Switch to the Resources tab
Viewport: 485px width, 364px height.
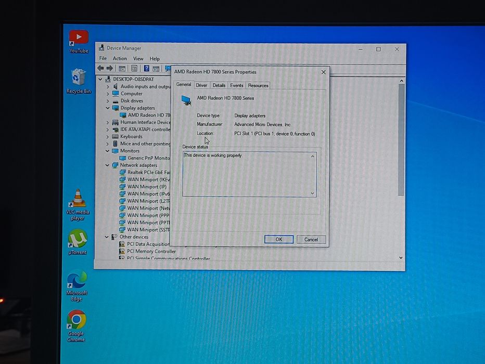[x=258, y=85]
